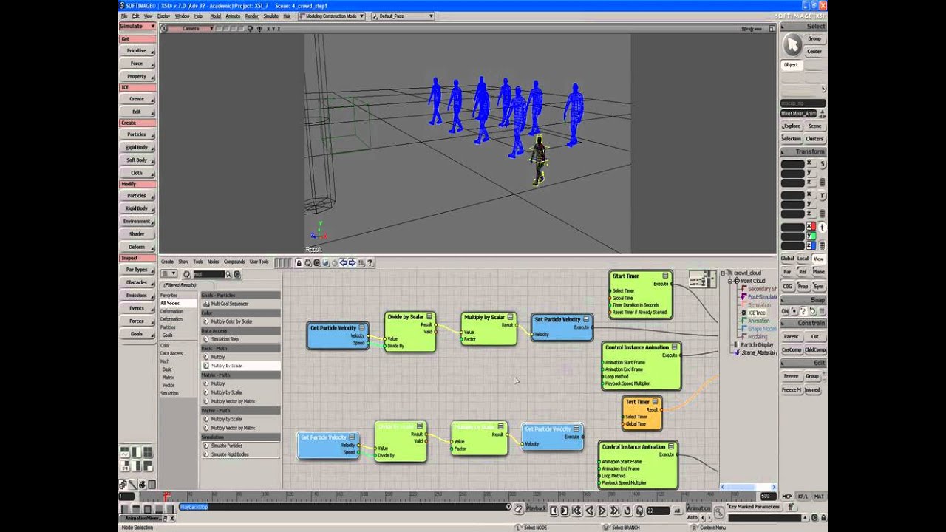Select the ICETree item in explorer
Screen dimensions: 946x532
pyautogui.click(x=756, y=313)
